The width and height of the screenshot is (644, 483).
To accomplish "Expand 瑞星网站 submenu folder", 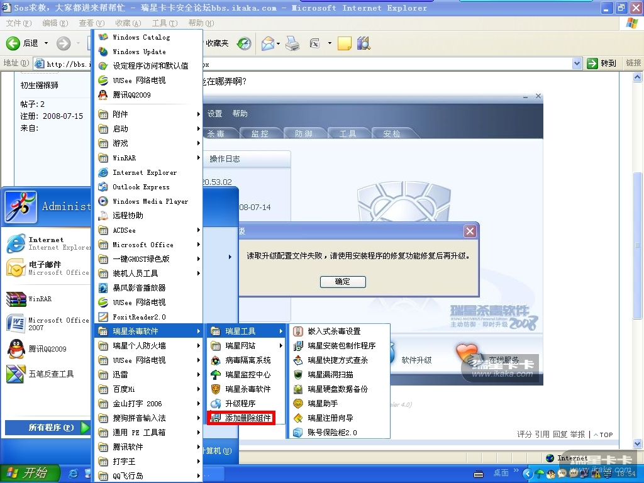I will [x=246, y=346].
